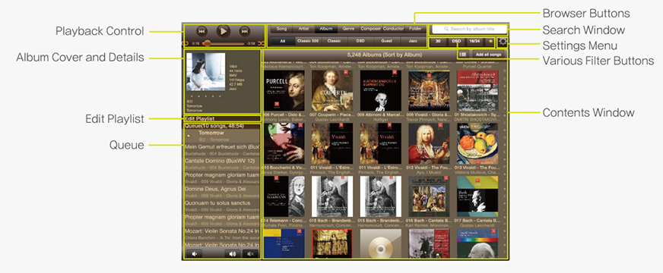Skip to the next track
The height and width of the screenshot is (273, 663).
(x=244, y=31)
